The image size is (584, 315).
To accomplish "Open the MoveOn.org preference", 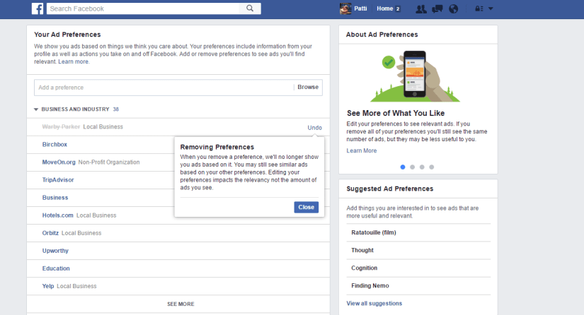I will click(x=59, y=162).
